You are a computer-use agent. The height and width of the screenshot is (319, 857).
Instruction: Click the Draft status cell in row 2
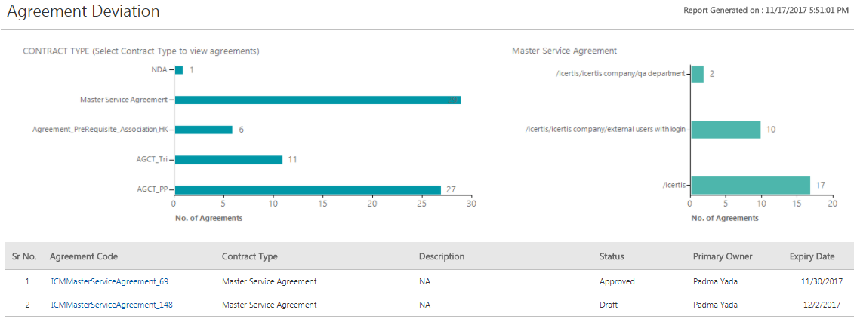609,305
